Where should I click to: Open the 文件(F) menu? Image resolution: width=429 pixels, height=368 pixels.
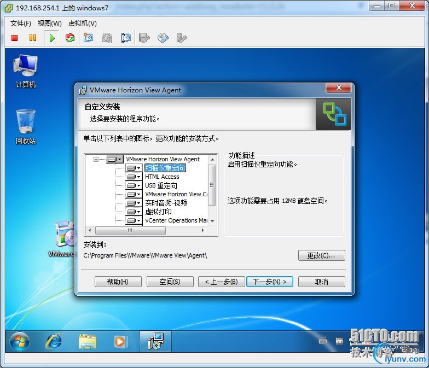[x=21, y=24]
